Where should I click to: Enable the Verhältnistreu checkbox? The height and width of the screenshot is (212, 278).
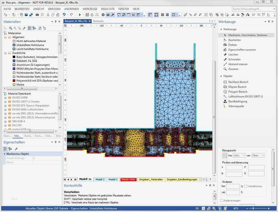pos(246,186)
